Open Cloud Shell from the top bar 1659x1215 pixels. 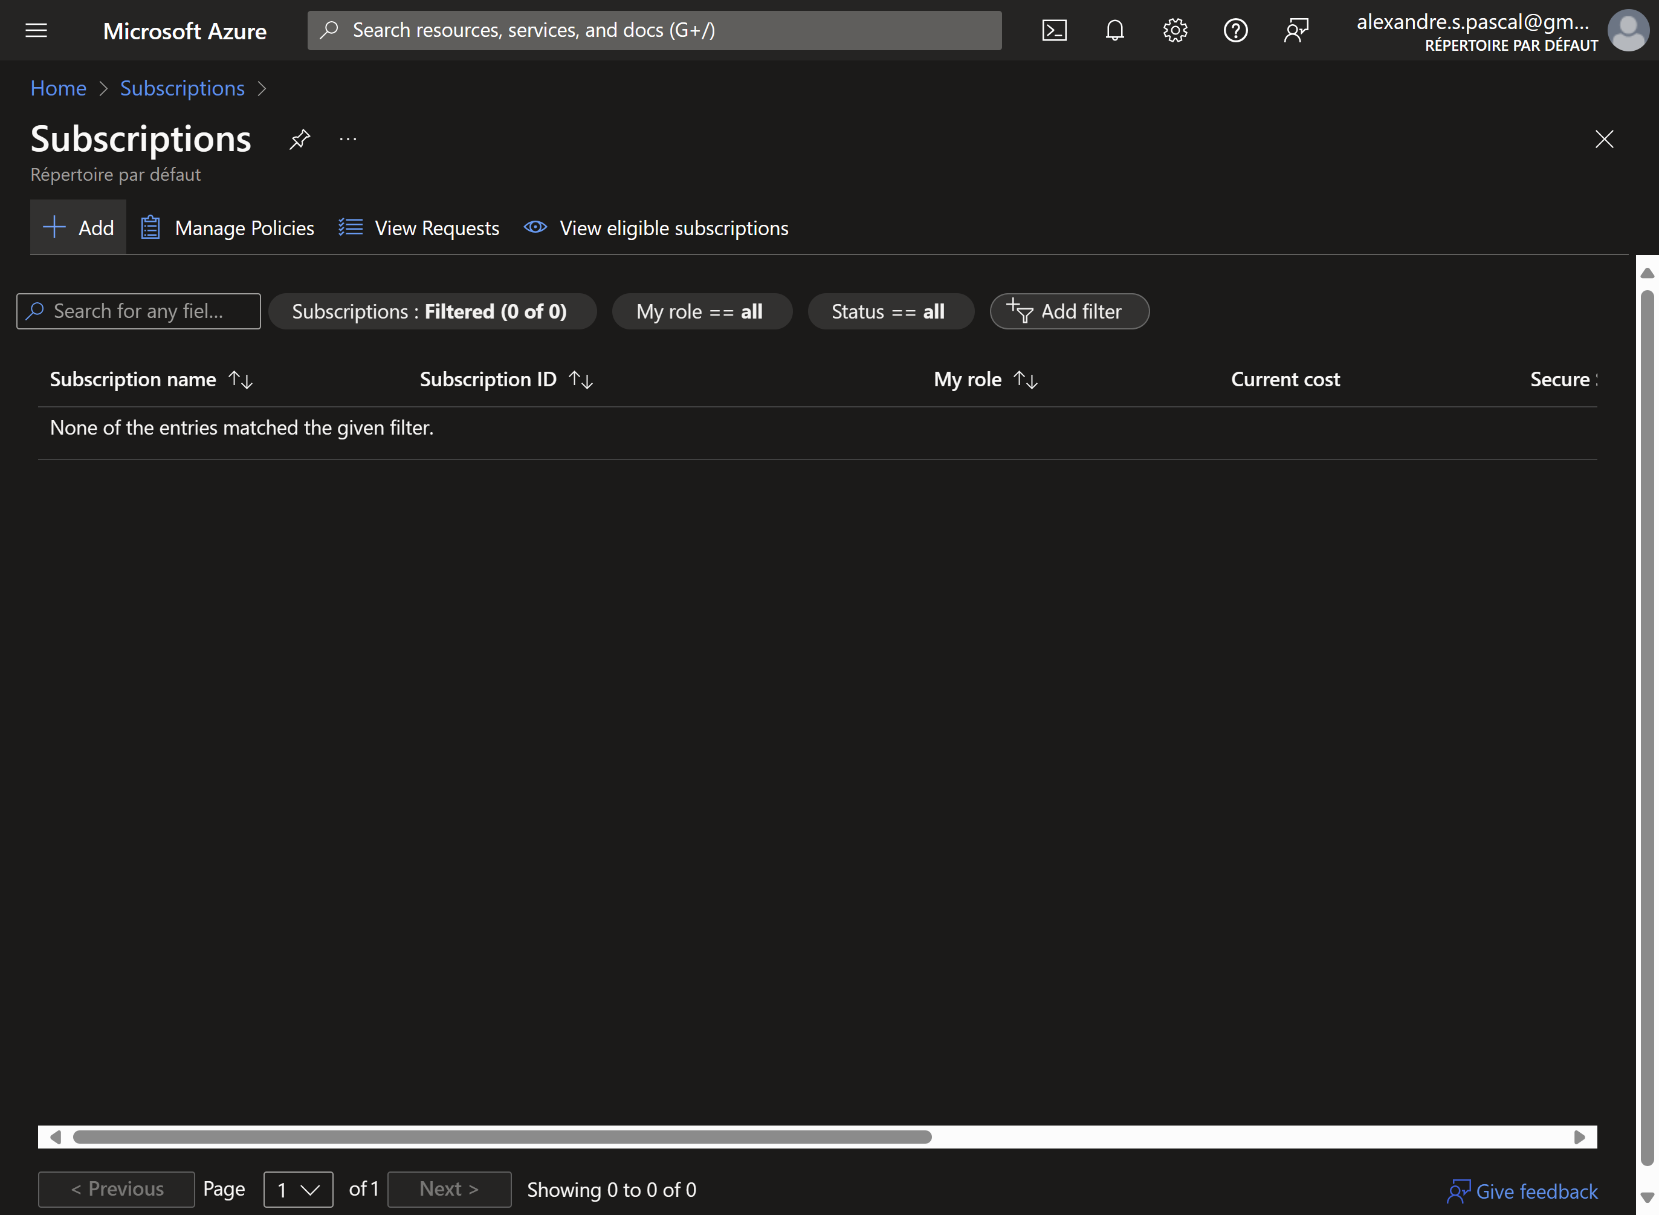point(1054,30)
